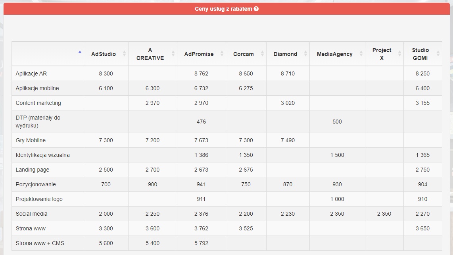453x255 pixels.
Task: Click Studio GOMI price 3 650 for Strona www
Action: click(422, 229)
